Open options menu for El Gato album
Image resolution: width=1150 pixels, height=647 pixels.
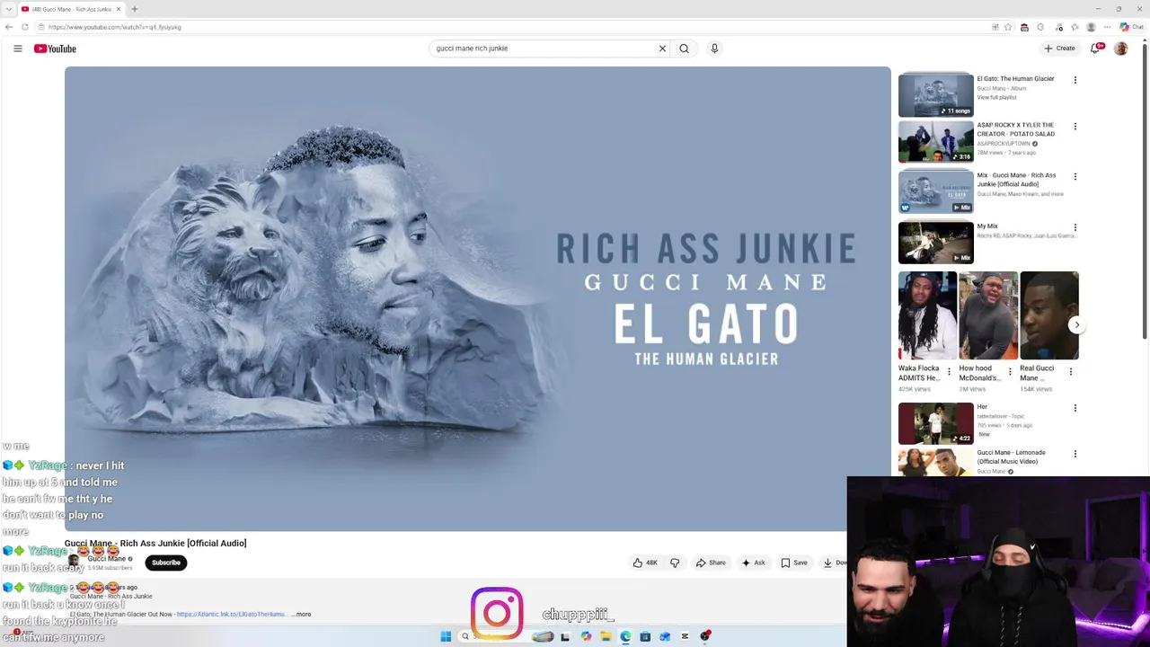tap(1075, 80)
